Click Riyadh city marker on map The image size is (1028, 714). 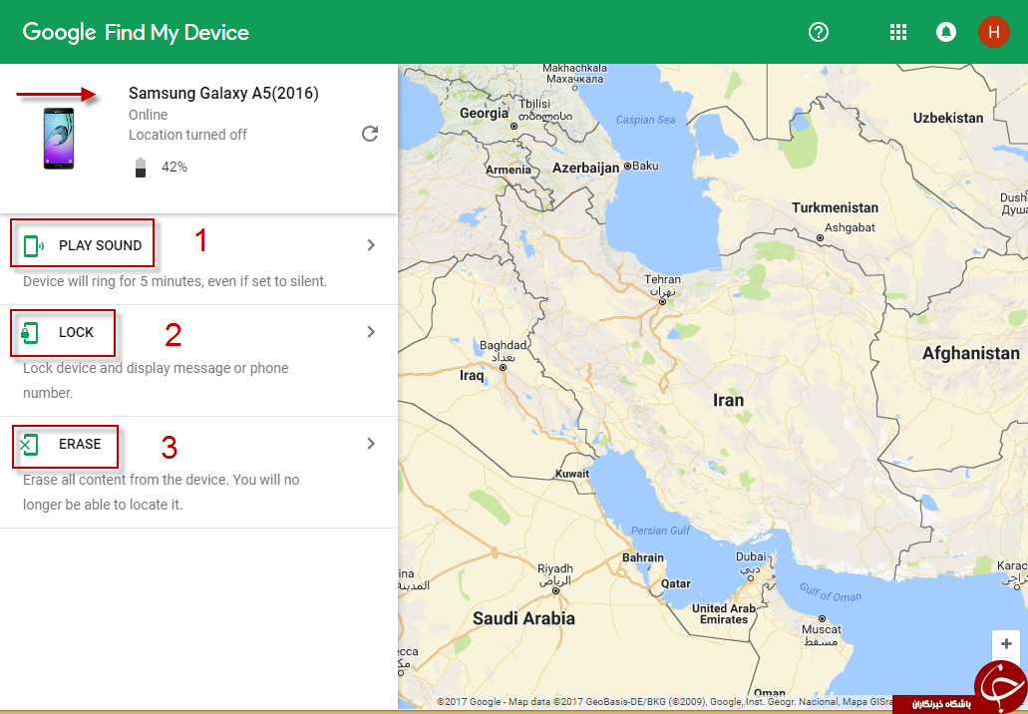coord(556,591)
